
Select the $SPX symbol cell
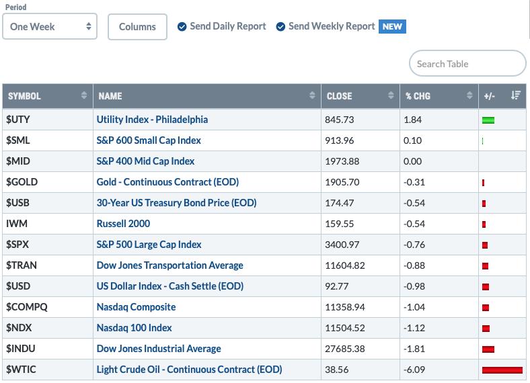[48, 245]
